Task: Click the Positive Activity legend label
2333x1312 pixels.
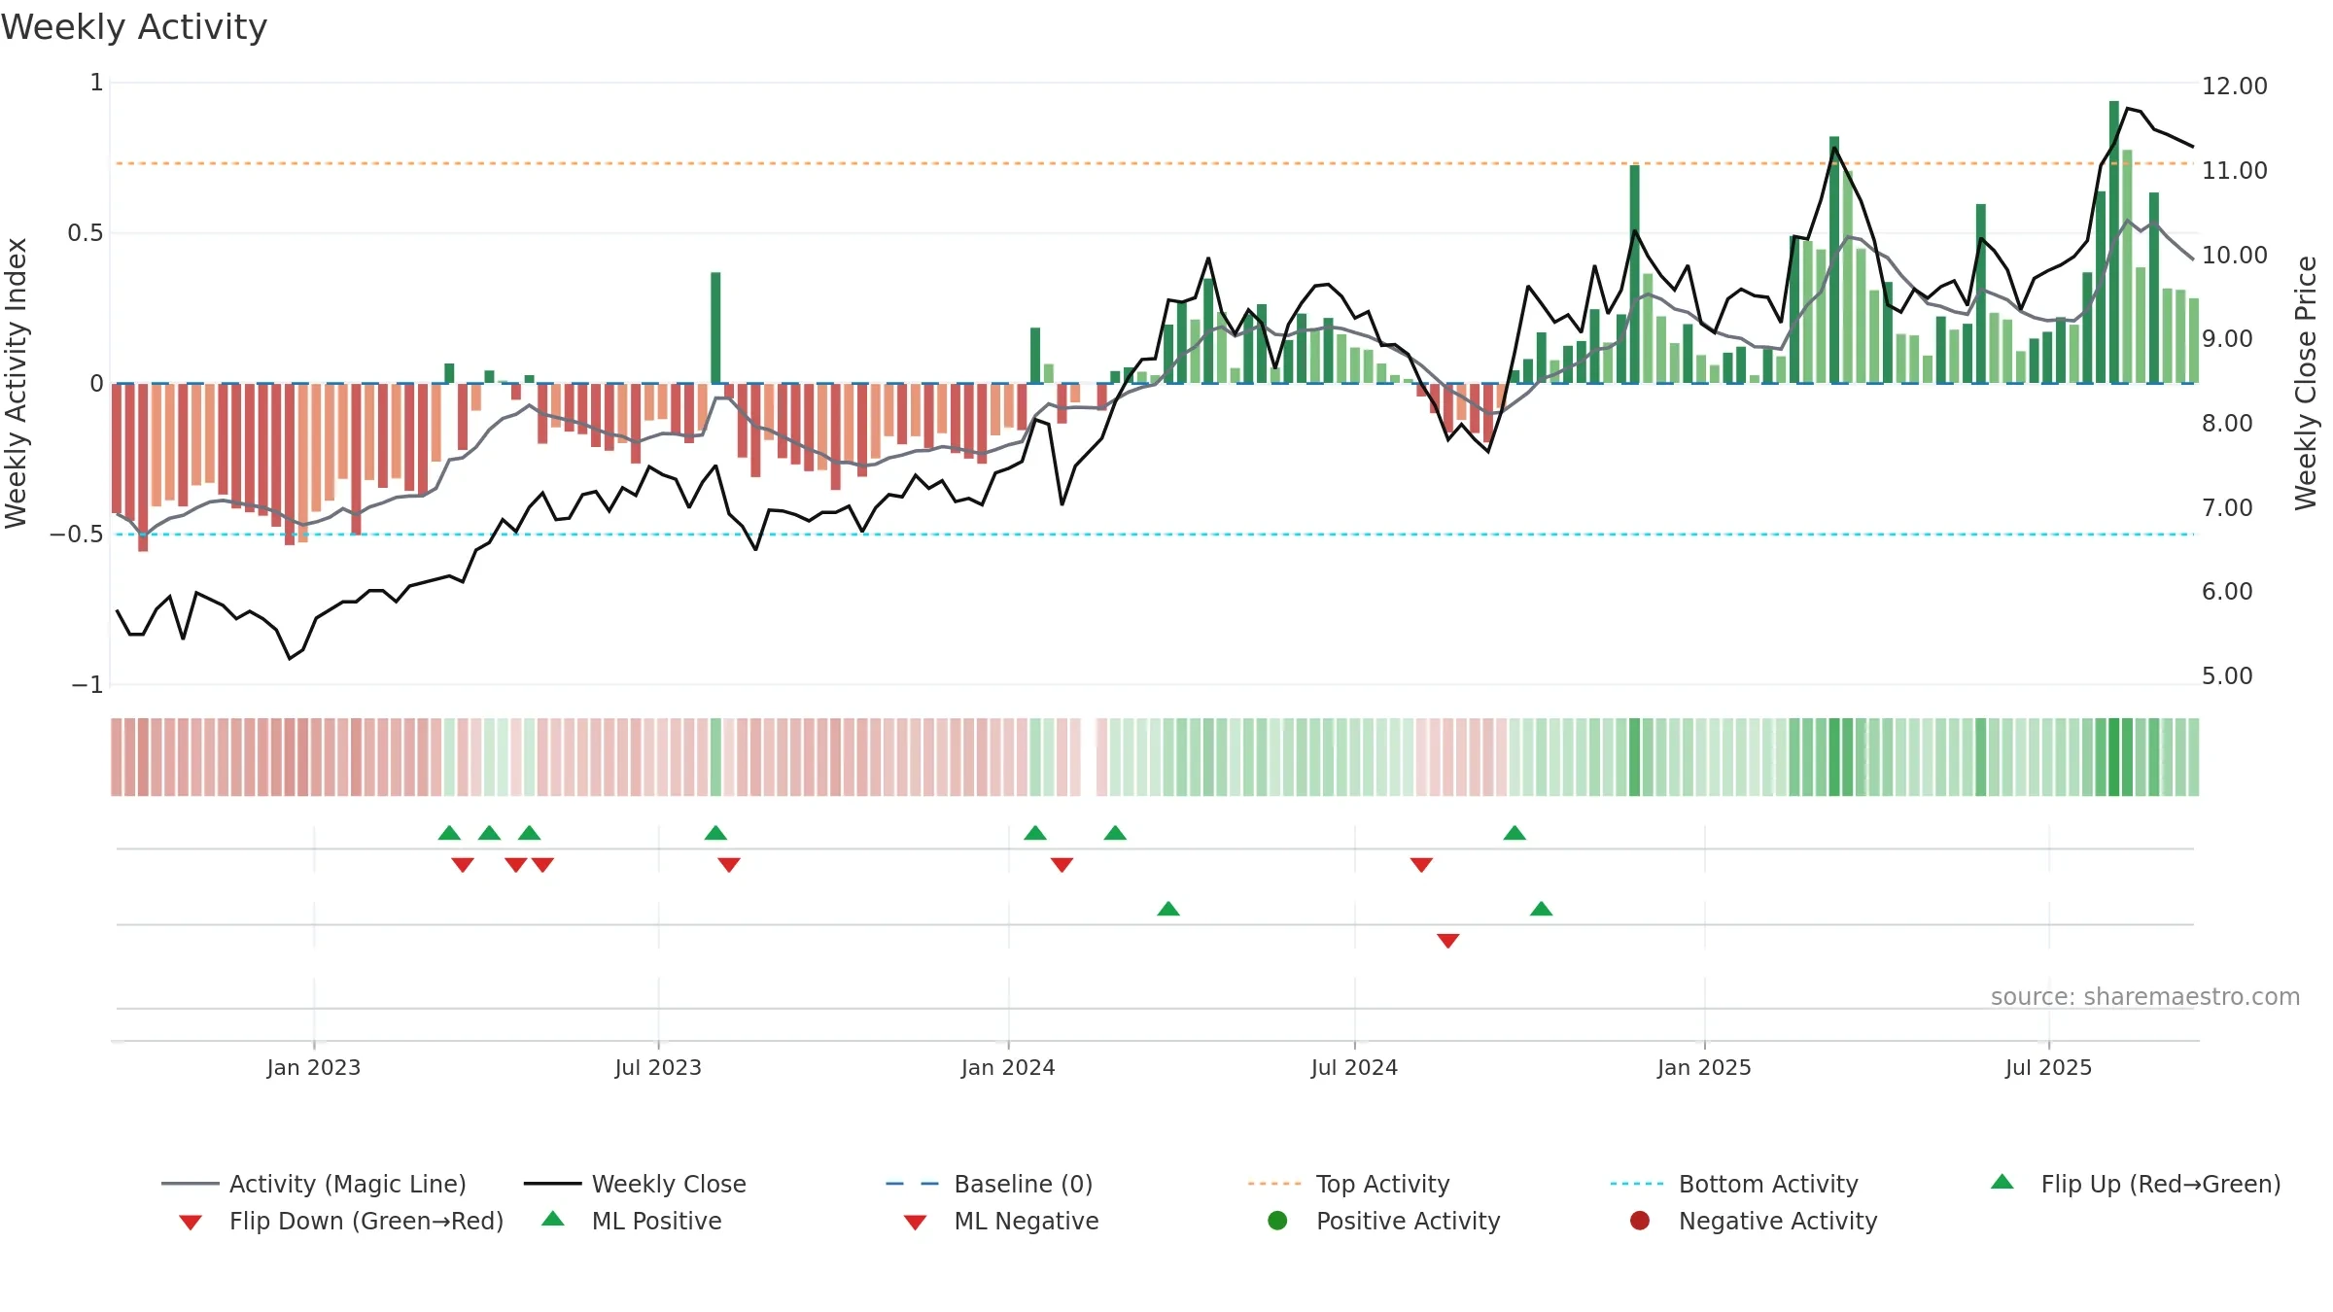Action: (1408, 1221)
